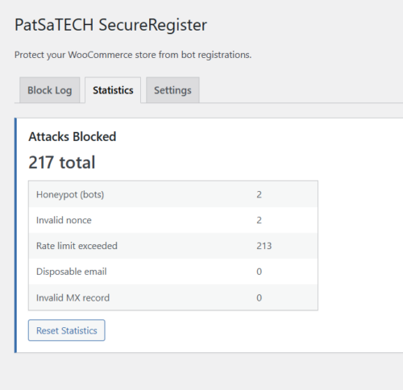
Task: Click the Disposable email count value
Action: (x=259, y=272)
